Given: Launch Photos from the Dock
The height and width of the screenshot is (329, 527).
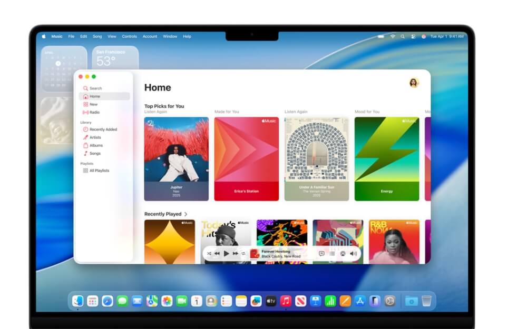Looking at the screenshot, I should point(167,301).
